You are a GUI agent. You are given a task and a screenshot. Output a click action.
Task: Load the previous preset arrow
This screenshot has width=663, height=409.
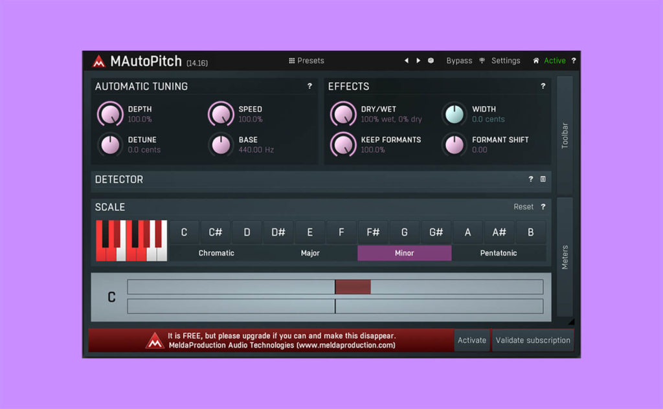coord(407,60)
